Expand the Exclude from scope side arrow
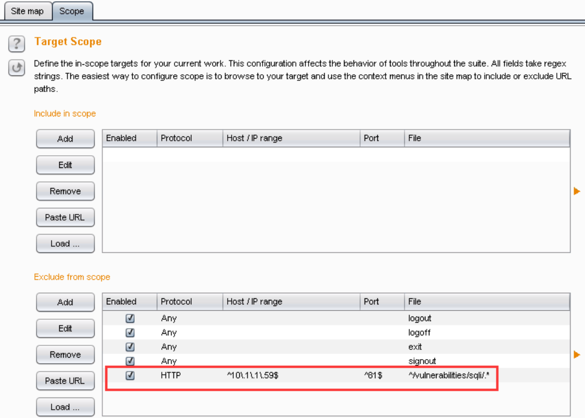This screenshot has height=418, width=585. 577,355
